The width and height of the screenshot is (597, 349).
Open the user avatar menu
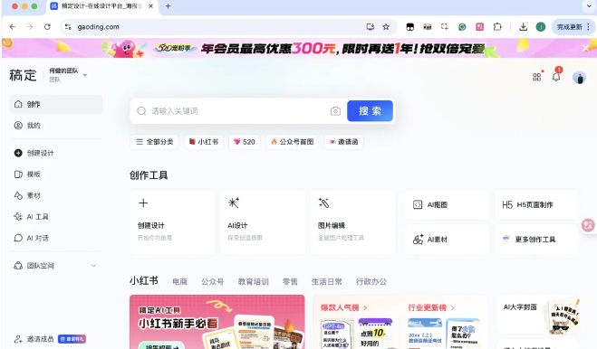click(x=579, y=78)
